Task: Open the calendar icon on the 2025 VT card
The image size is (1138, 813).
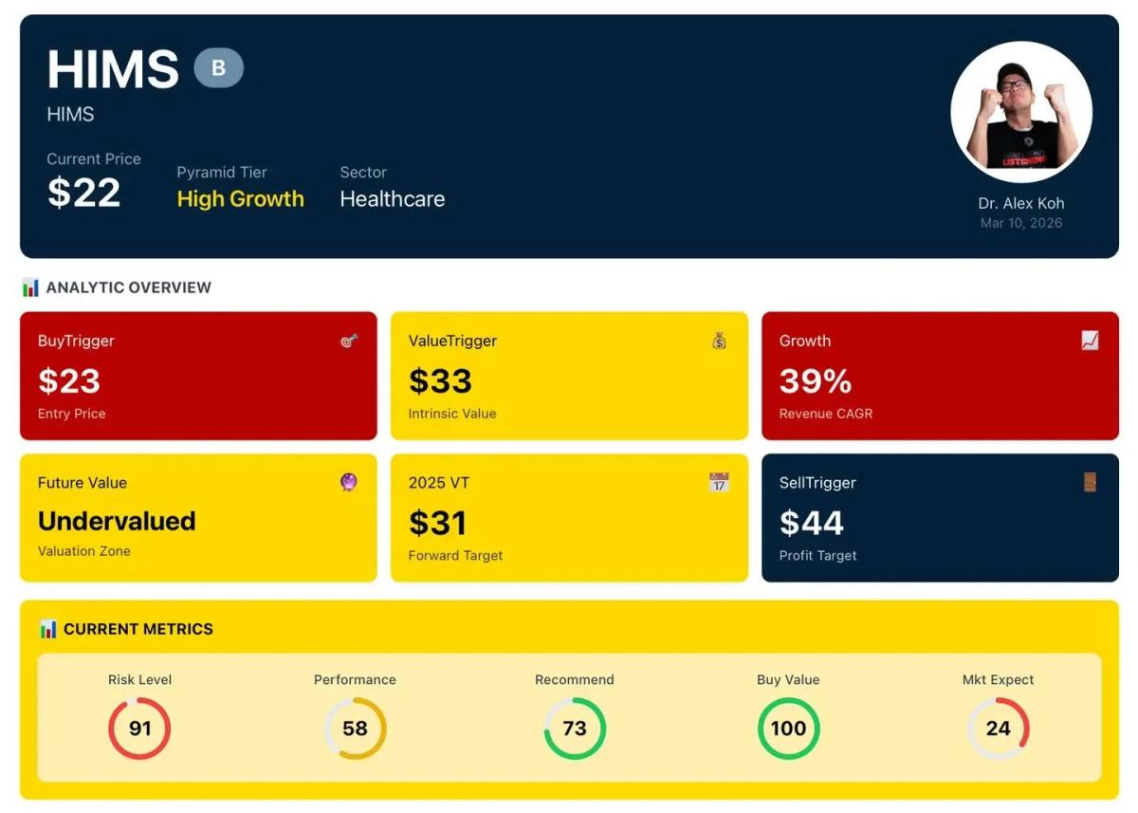Action: click(x=720, y=483)
